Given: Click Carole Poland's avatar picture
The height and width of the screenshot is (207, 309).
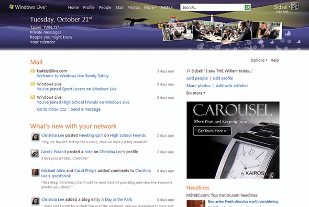Looking at the screenshot, I should pyautogui.click(x=35, y=153).
